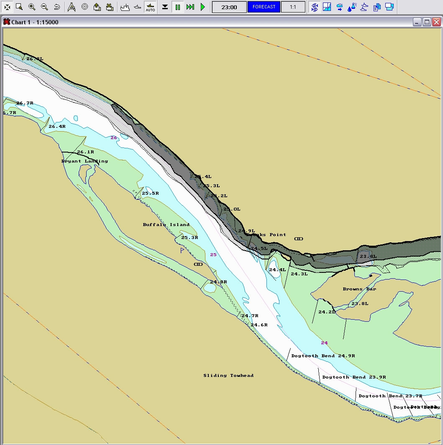Screen dimensions: 443x445
Task: Click the 26.1R river mile label
Action: point(85,152)
